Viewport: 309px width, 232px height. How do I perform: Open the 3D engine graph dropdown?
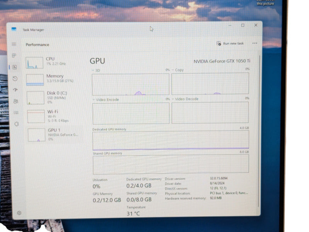(x=96, y=70)
